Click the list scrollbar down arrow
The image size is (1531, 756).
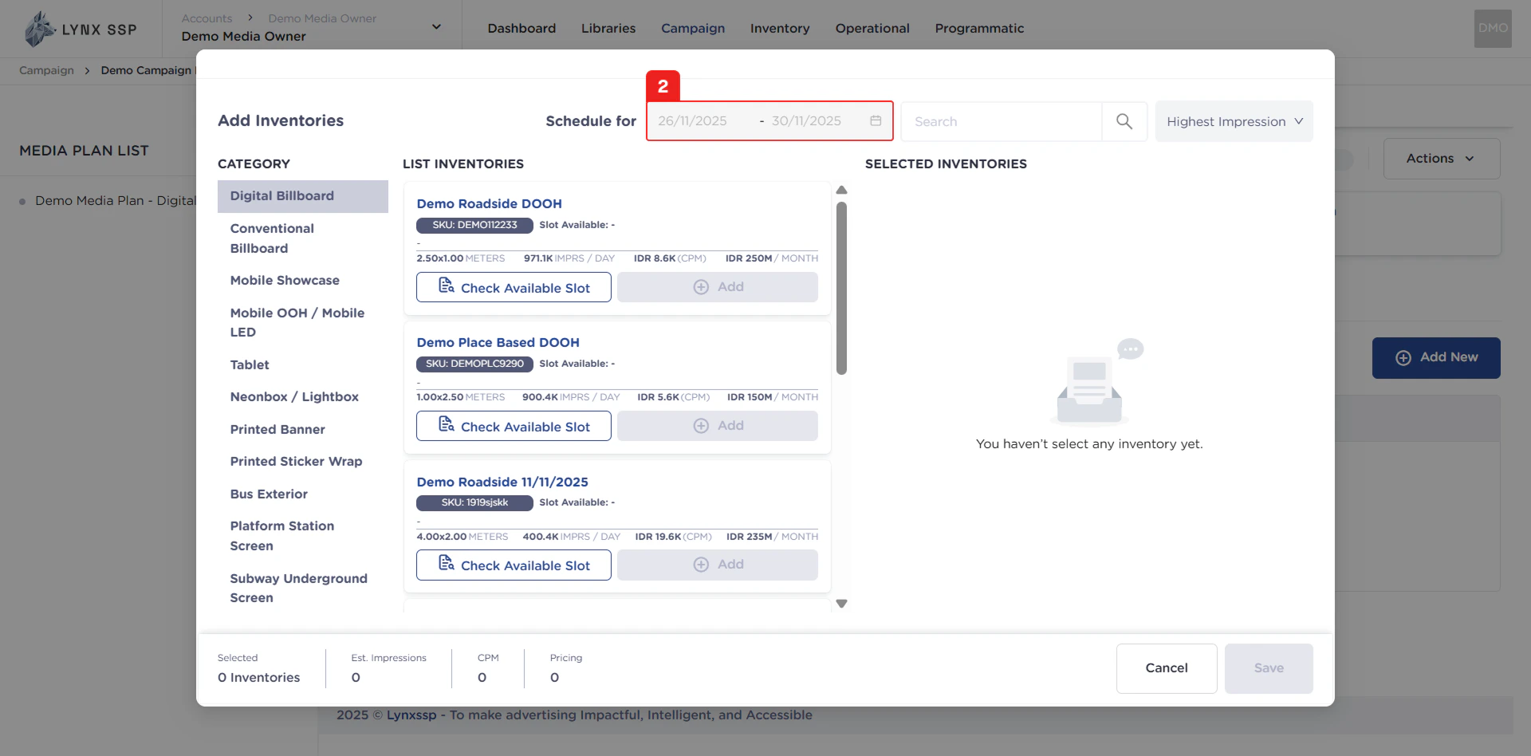tap(841, 604)
